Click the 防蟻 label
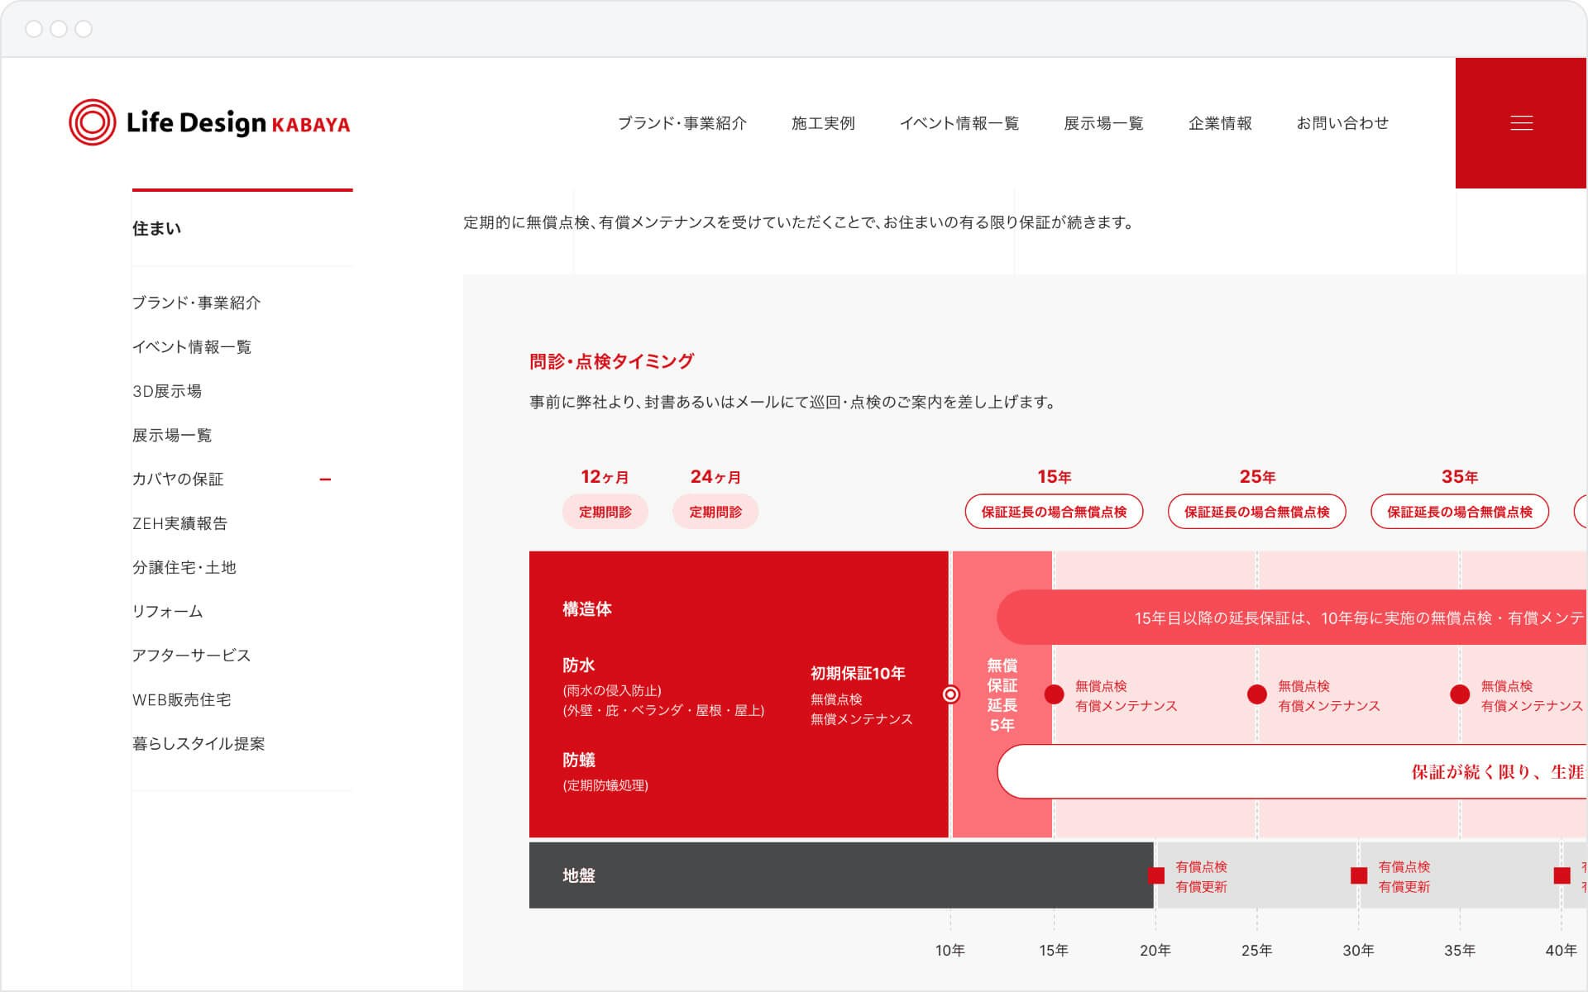Image resolution: width=1588 pixels, height=992 pixels. [x=579, y=760]
